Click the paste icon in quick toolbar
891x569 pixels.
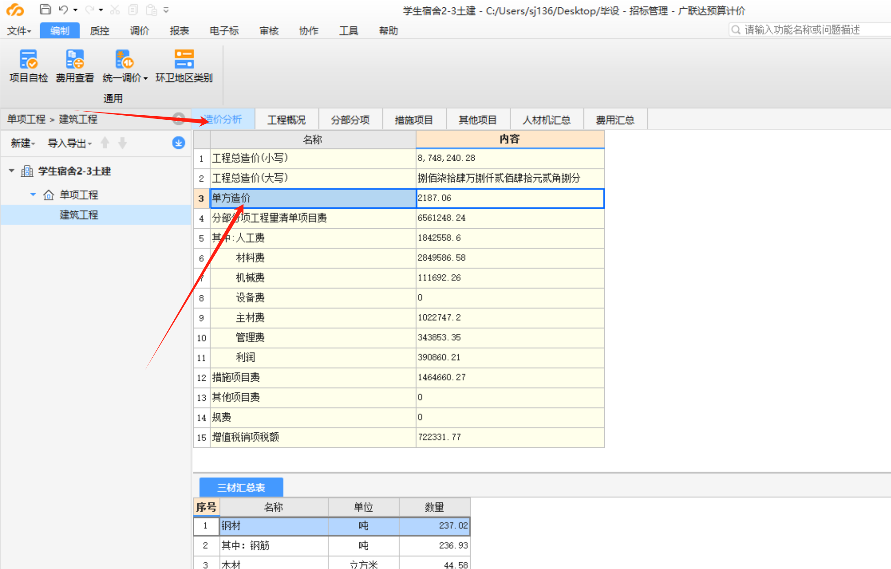[151, 9]
